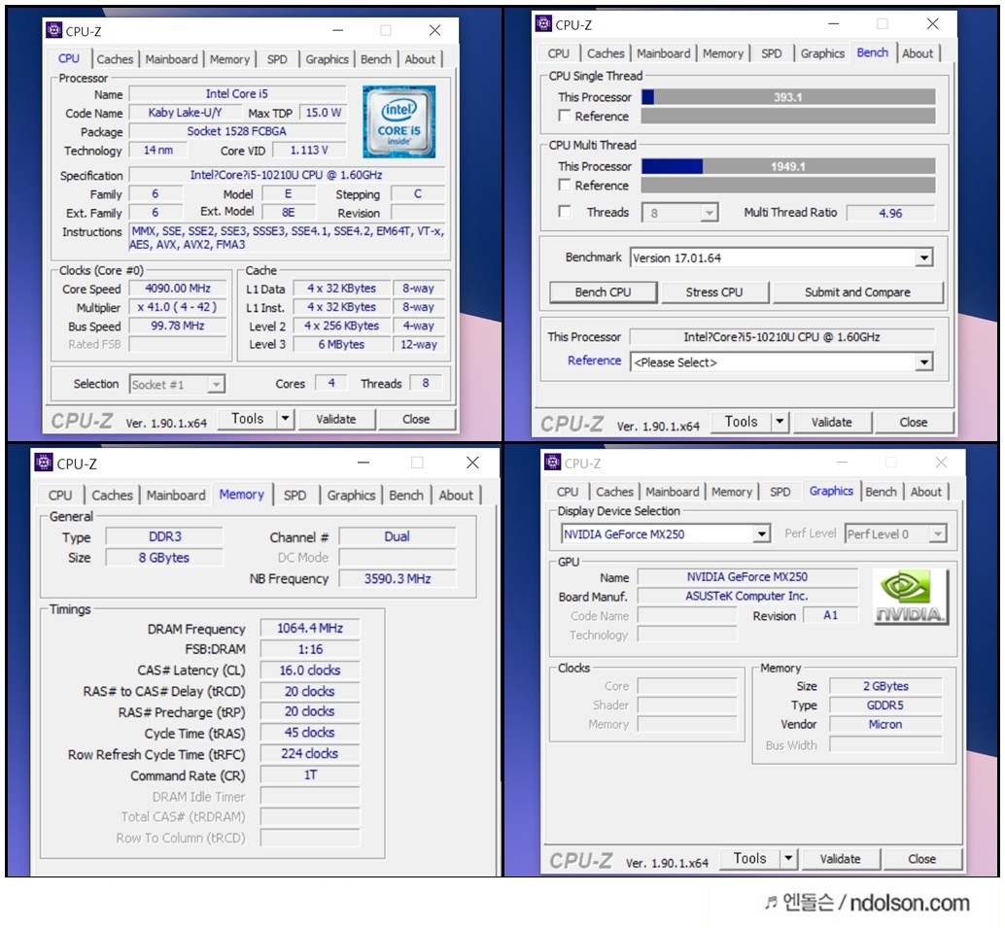Click the DRAM Frequency value 1064.4 MHz
Screen dimensions: 1005x928
tap(310, 628)
